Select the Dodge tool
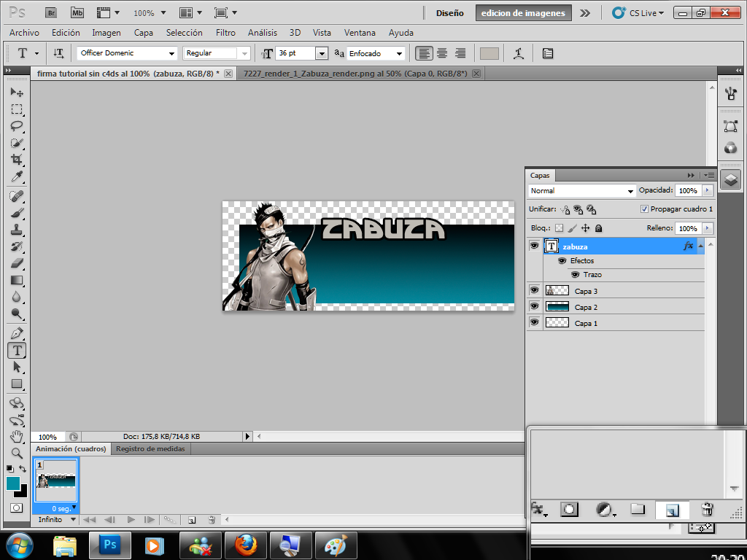 [x=17, y=314]
